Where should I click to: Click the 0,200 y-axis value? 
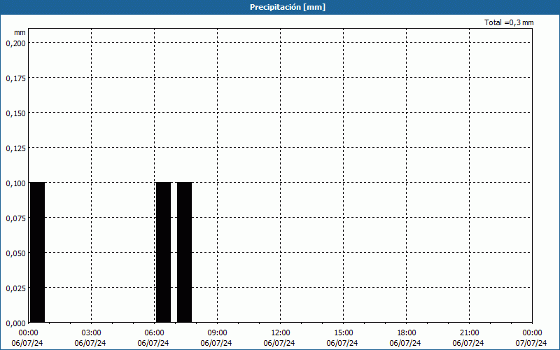coord(16,43)
